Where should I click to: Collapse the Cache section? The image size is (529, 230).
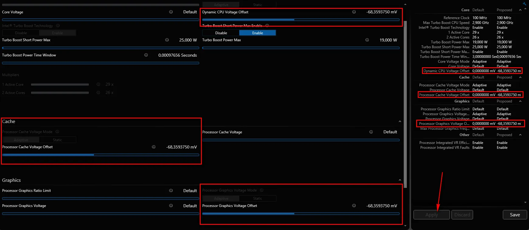click(x=400, y=122)
